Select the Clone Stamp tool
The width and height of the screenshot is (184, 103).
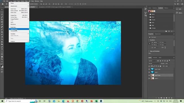click(2, 32)
